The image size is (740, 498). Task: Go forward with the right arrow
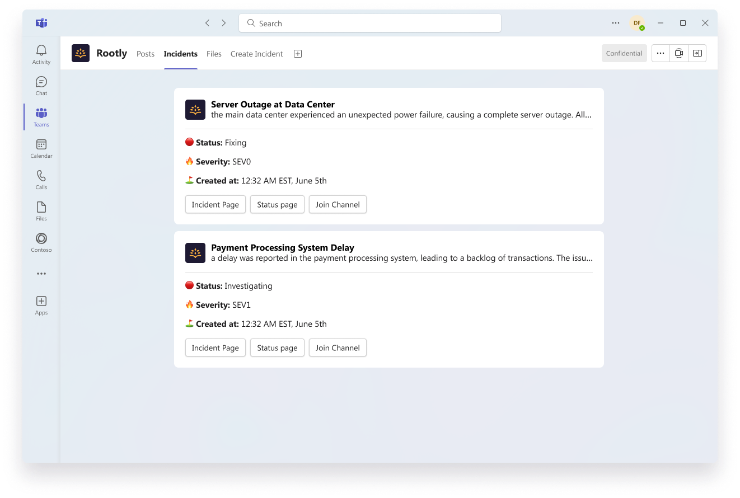pos(224,23)
